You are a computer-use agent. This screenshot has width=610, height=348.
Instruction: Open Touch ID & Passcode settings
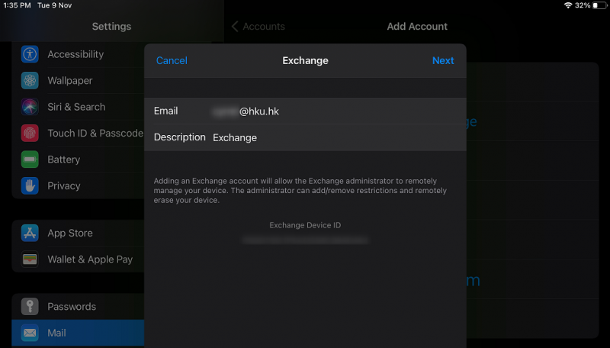[79, 133]
